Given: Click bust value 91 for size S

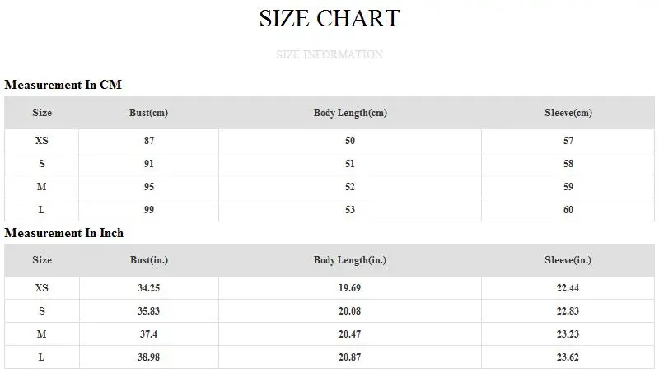Looking at the screenshot, I should 149,164.
